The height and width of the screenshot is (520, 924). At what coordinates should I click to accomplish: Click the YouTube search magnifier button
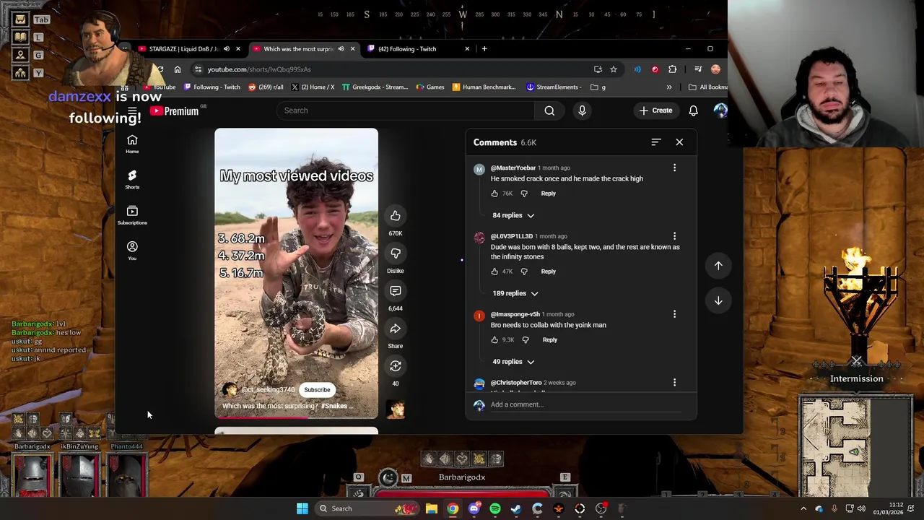coord(549,110)
